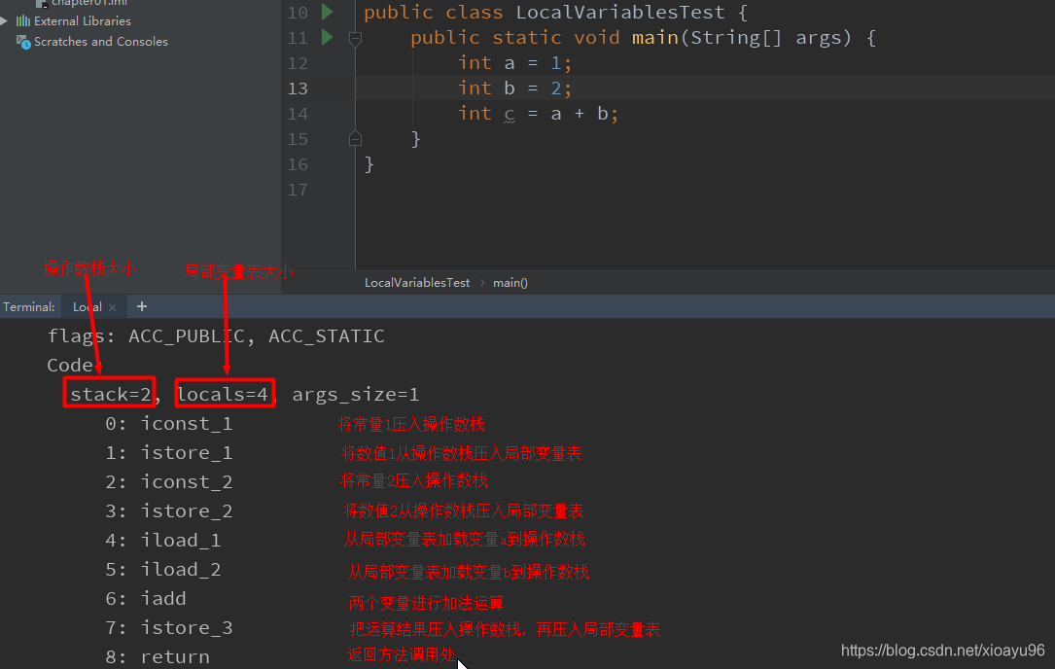The image size is (1055, 669).
Task: Expand External Libraries tree node
Action: (4, 20)
